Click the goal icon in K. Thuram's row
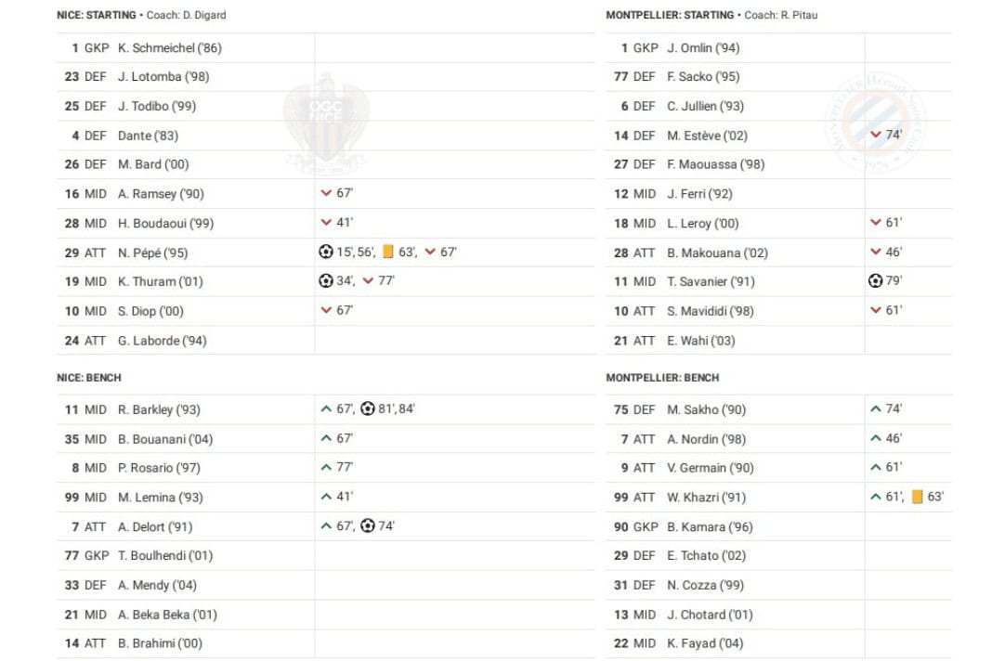Screen dimensions: 992x661 325,281
